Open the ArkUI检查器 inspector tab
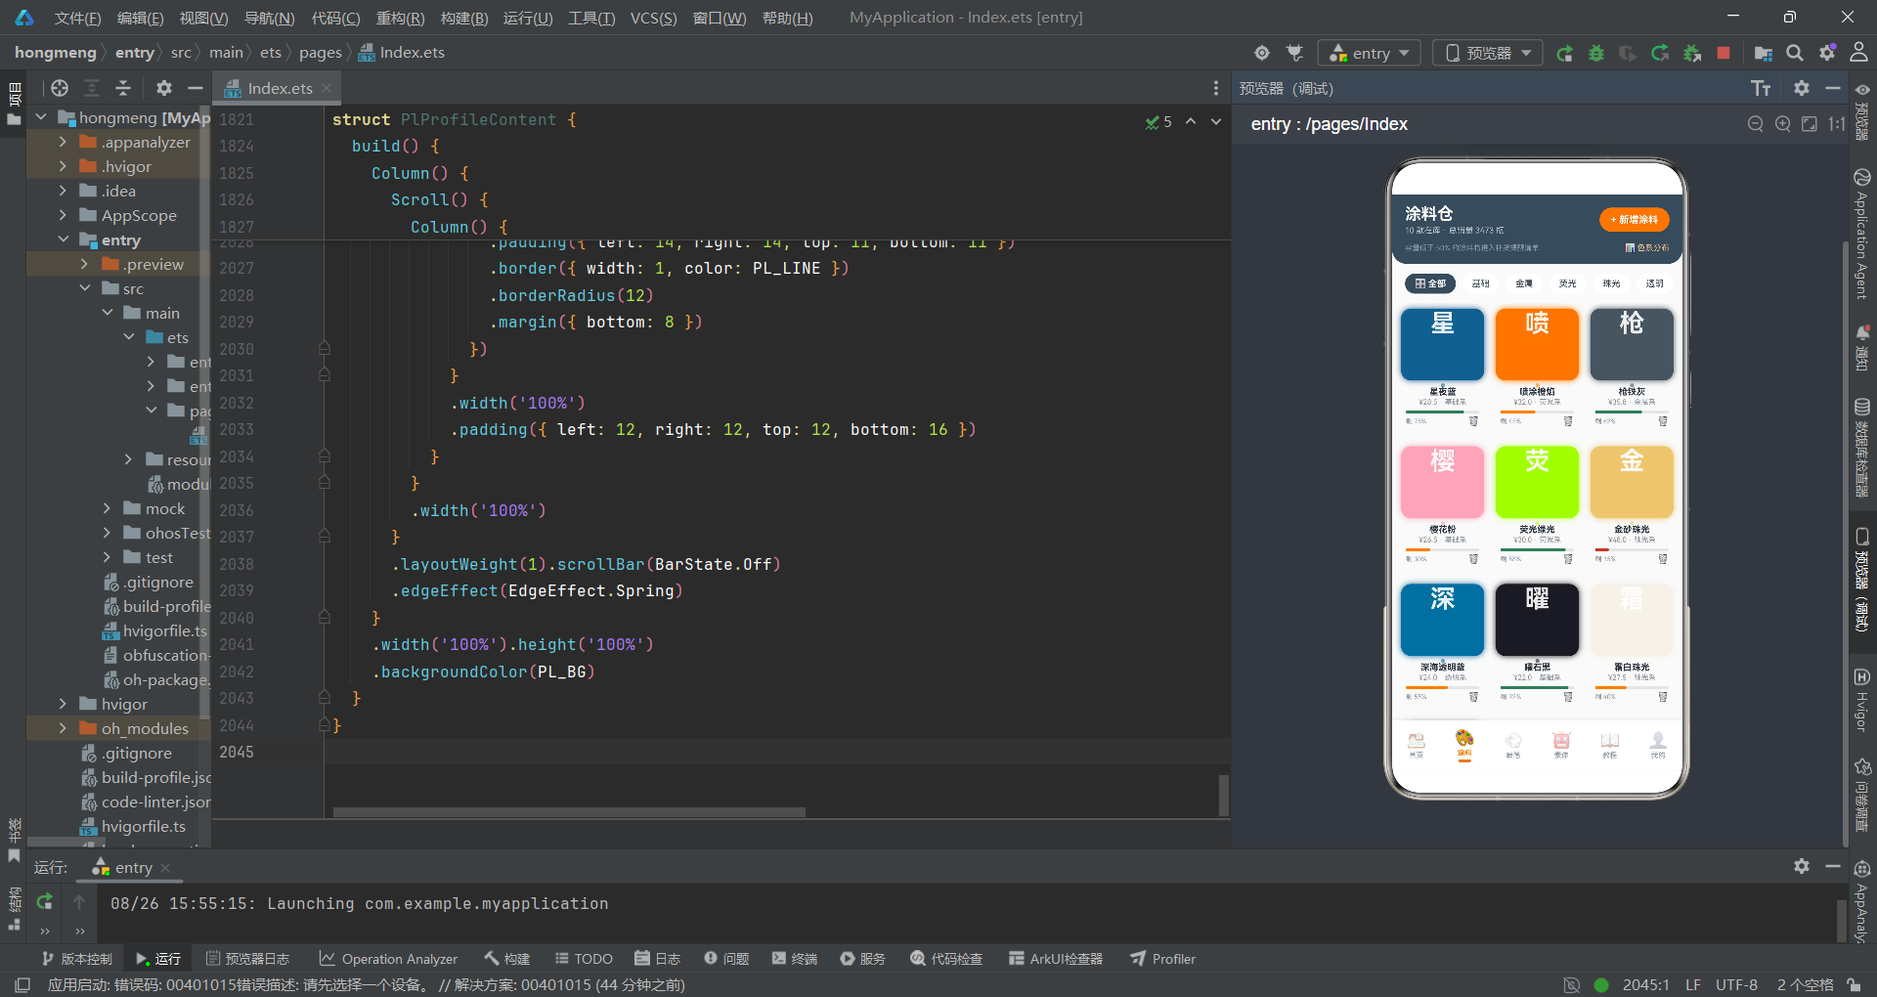 coord(1056,959)
